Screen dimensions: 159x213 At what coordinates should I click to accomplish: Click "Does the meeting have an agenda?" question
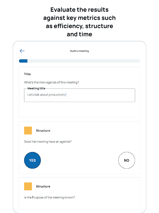[x=48, y=142]
